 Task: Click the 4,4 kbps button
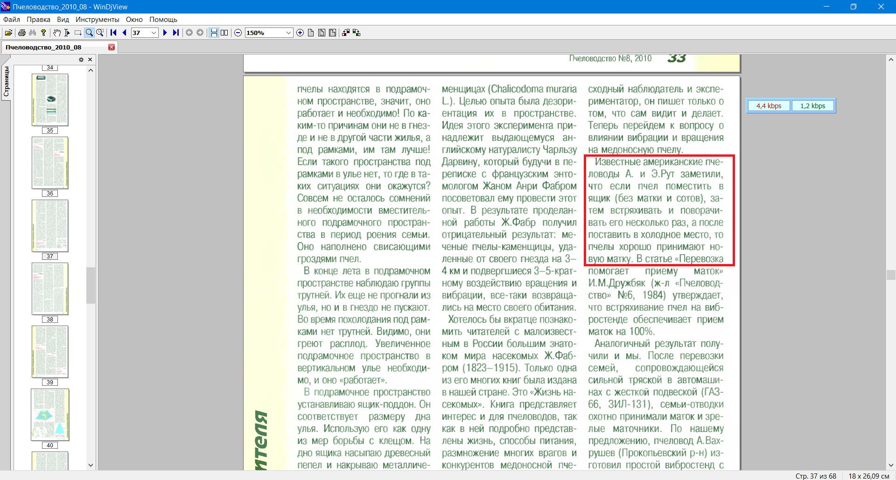tap(768, 106)
